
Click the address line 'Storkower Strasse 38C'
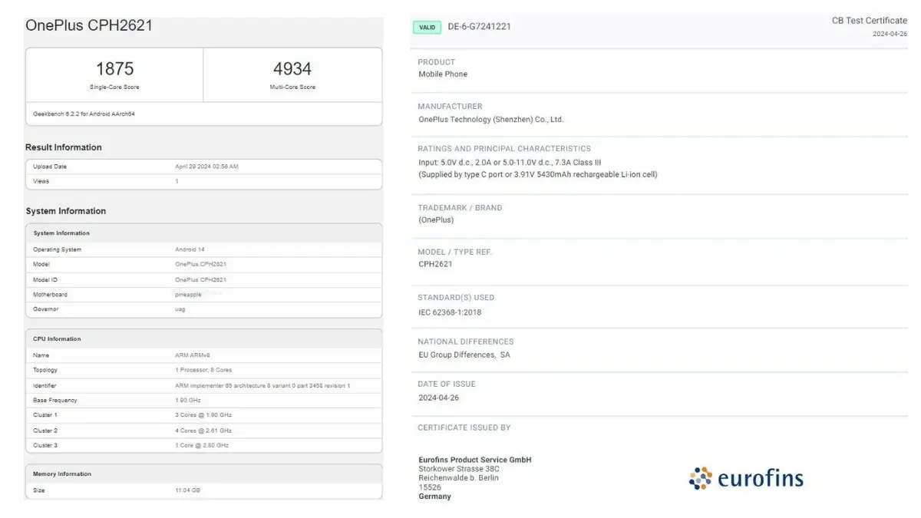click(459, 469)
